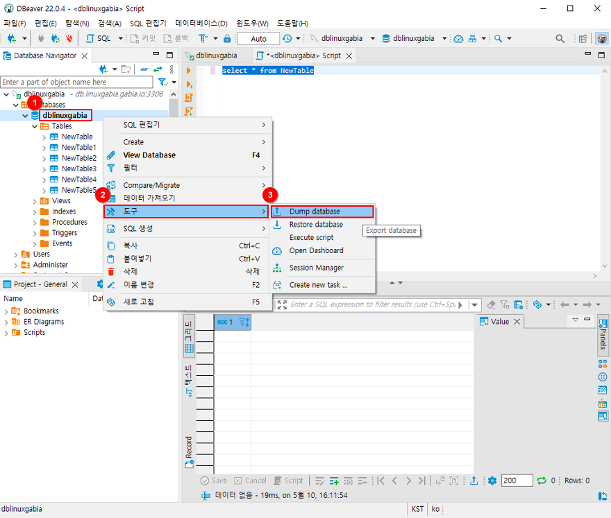
Task: Open 파일(F) menu
Action: point(15,24)
